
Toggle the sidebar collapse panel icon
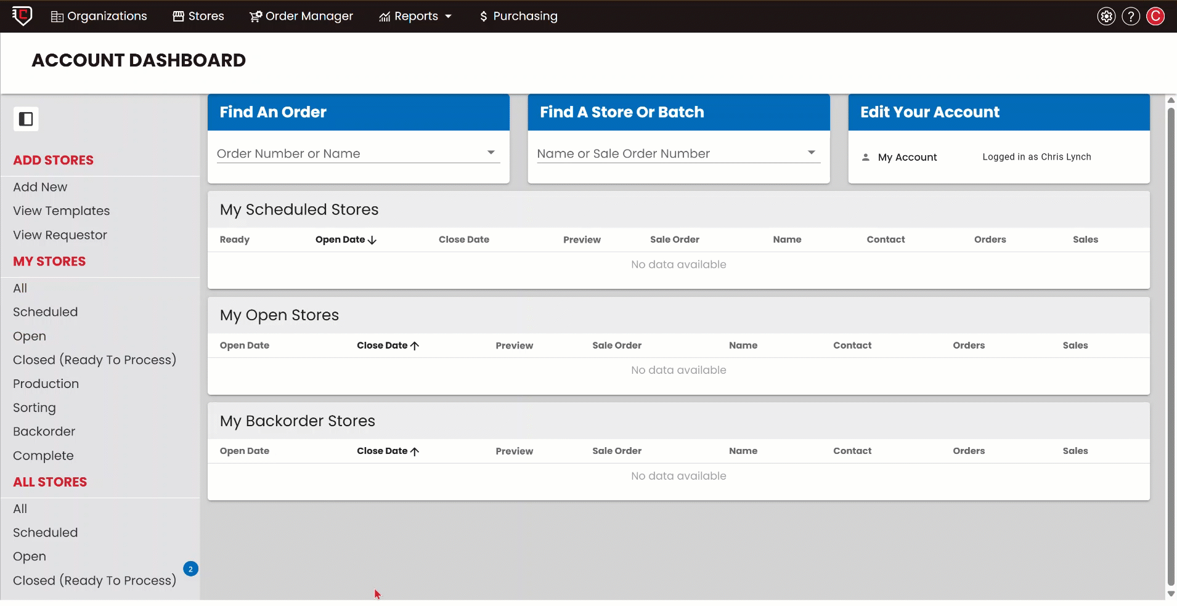(x=26, y=119)
